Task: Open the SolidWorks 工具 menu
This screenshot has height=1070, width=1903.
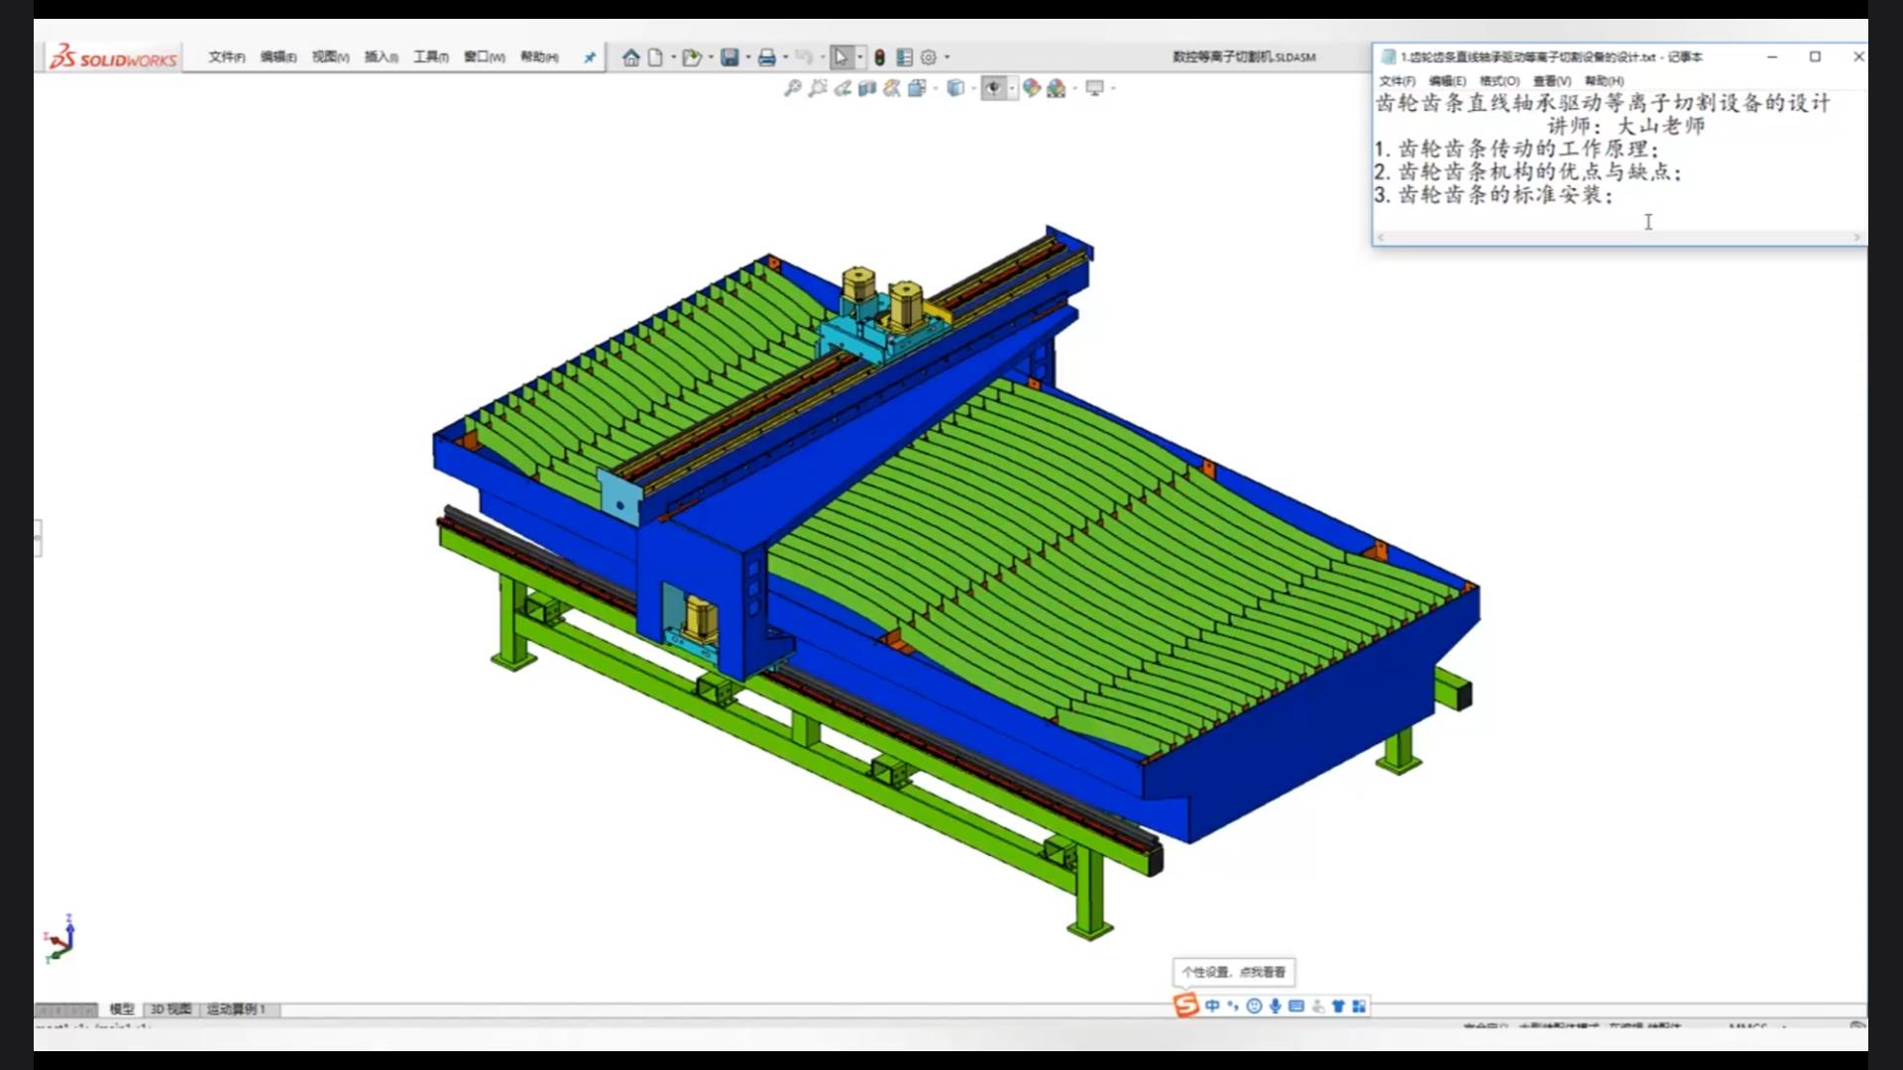Action: click(431, 57)
